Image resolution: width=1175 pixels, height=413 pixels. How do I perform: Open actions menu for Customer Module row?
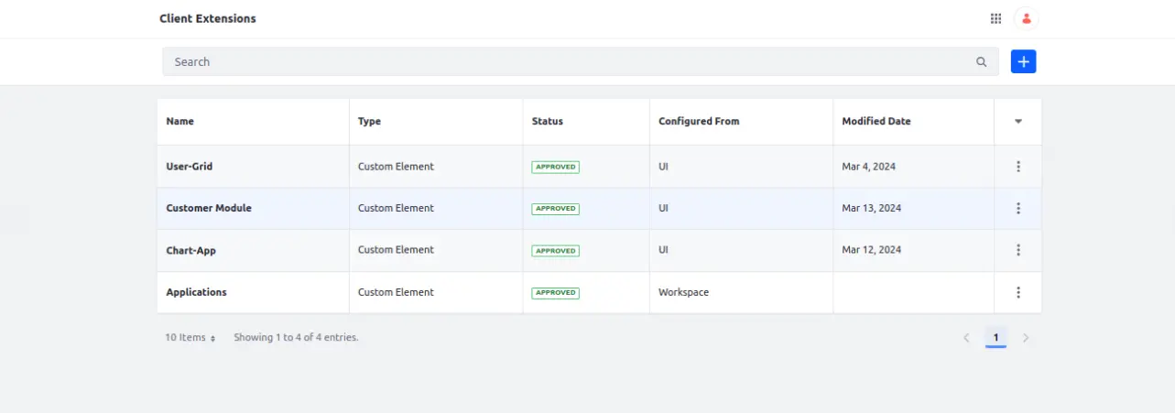pyautogui.click(x=1018, y=209)
